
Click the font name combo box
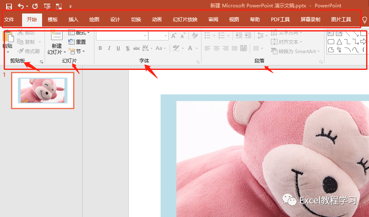point(122,36)
